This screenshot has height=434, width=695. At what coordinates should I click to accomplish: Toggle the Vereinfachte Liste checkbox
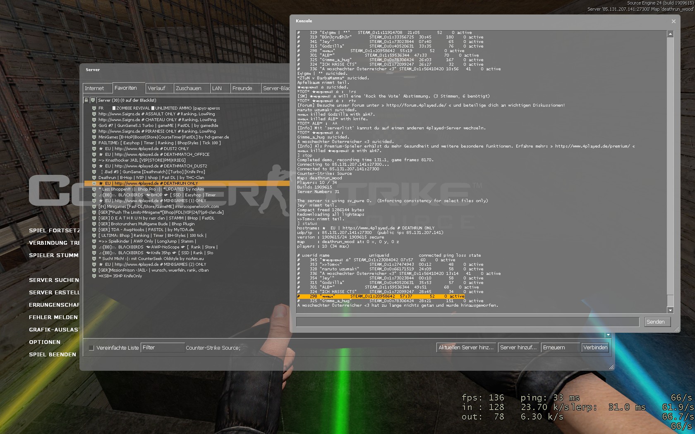[91, 348]
